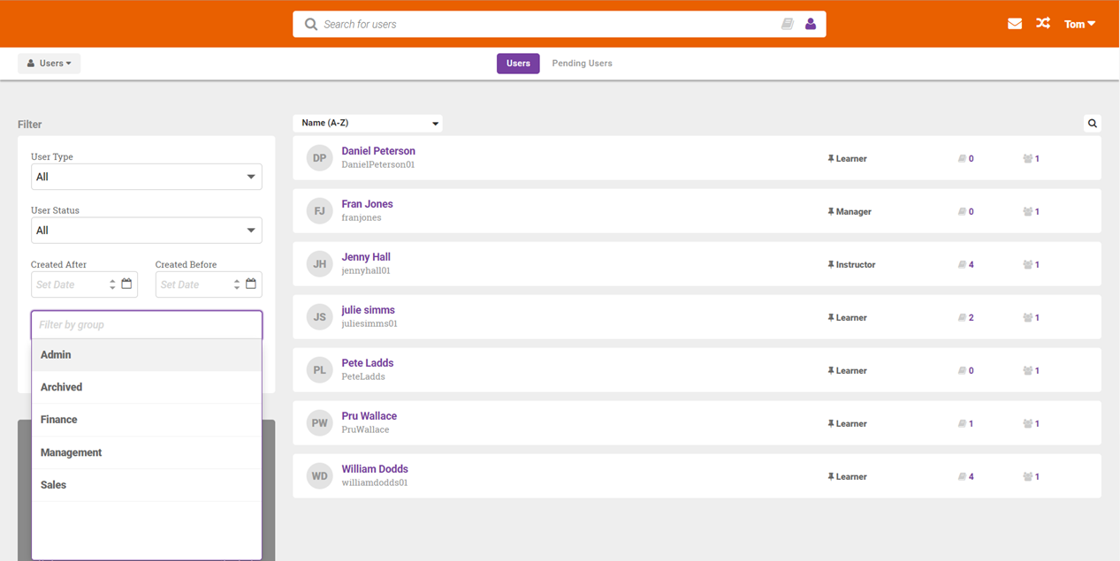Click the groups icon in Daniel Peterson's row
Screen dimensions: 1120x561
tap(1028, 159)
